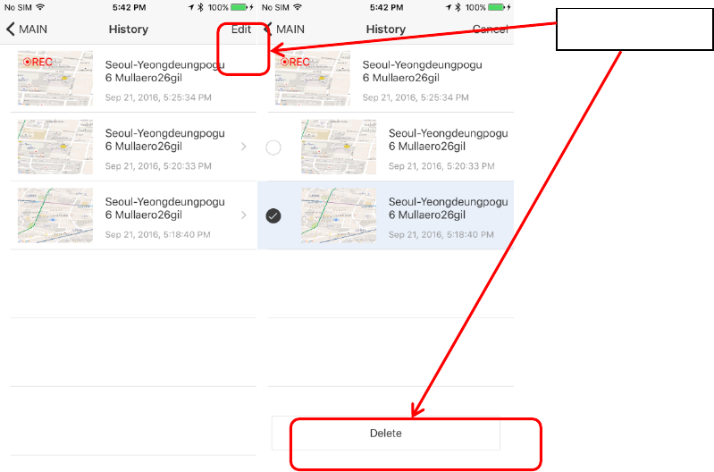
Task: Tap the History title in the right screen
Action: coord(386,29)
